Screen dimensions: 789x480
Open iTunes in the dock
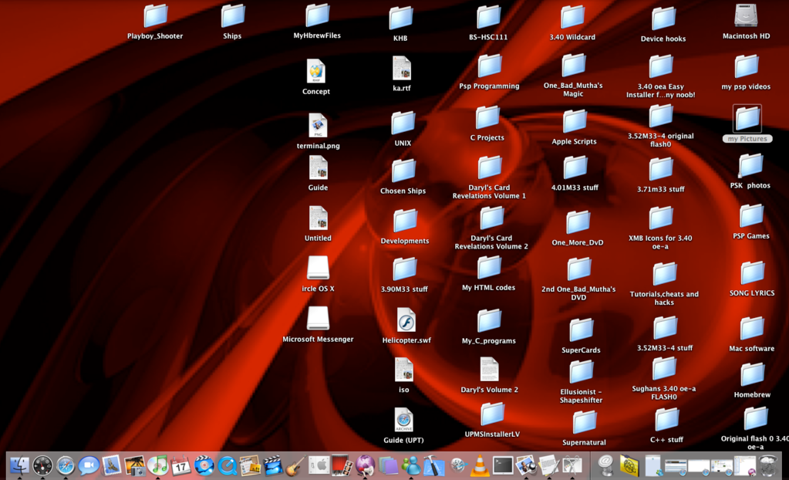(x=158, y=465)
